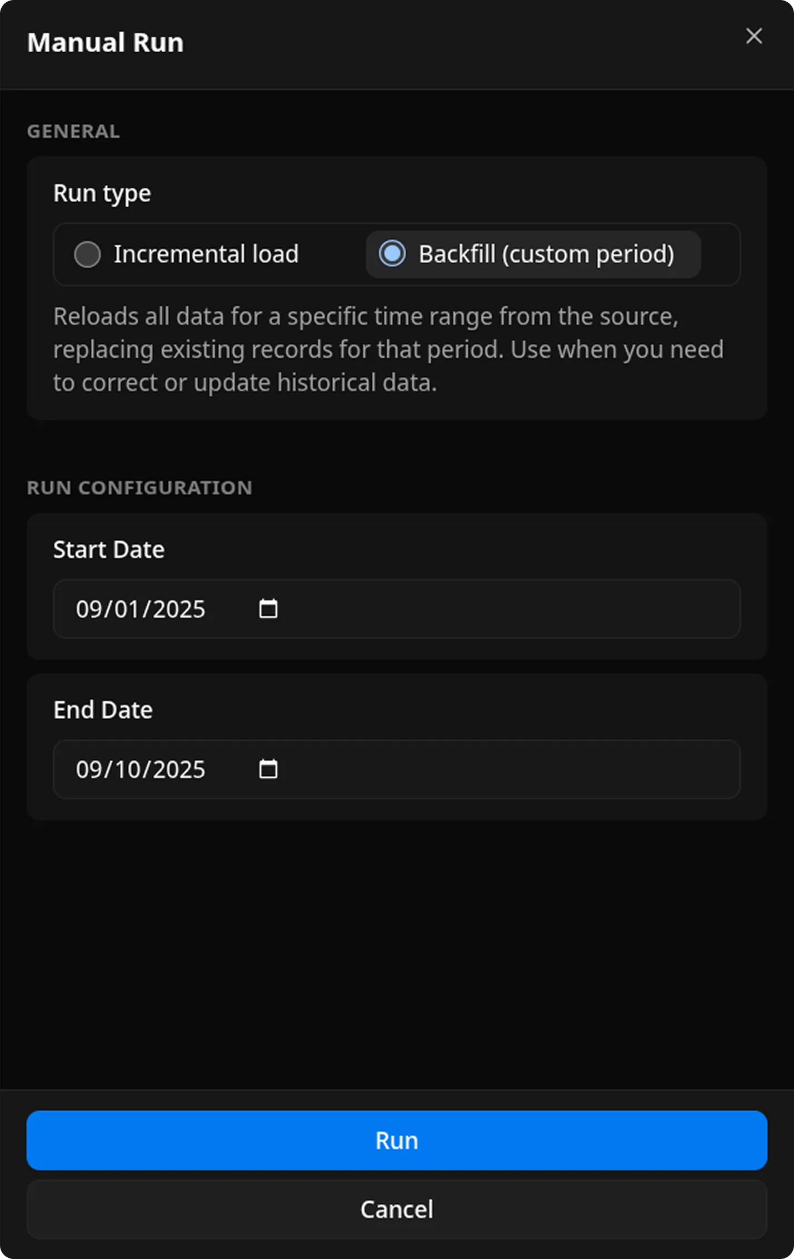Open the Start Date calendar picker icon

(x=268, y=609)
